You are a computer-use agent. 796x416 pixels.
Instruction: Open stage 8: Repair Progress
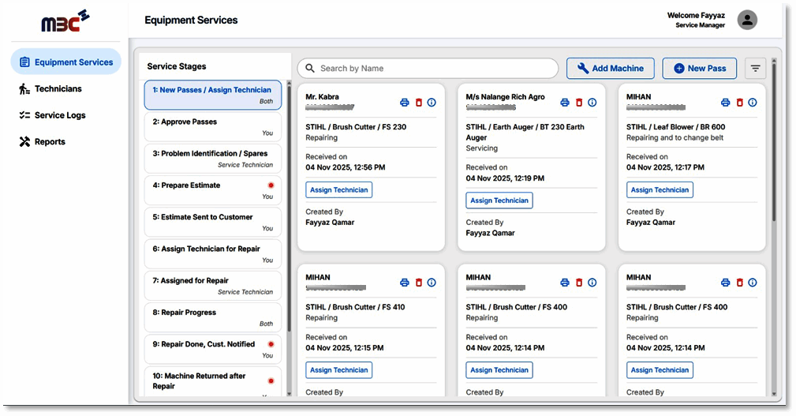(212, 317)
